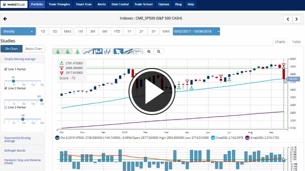Screen dimensions: 305x171
Task: Click the Line 3 Period slider handle
Action: (23, 119)
